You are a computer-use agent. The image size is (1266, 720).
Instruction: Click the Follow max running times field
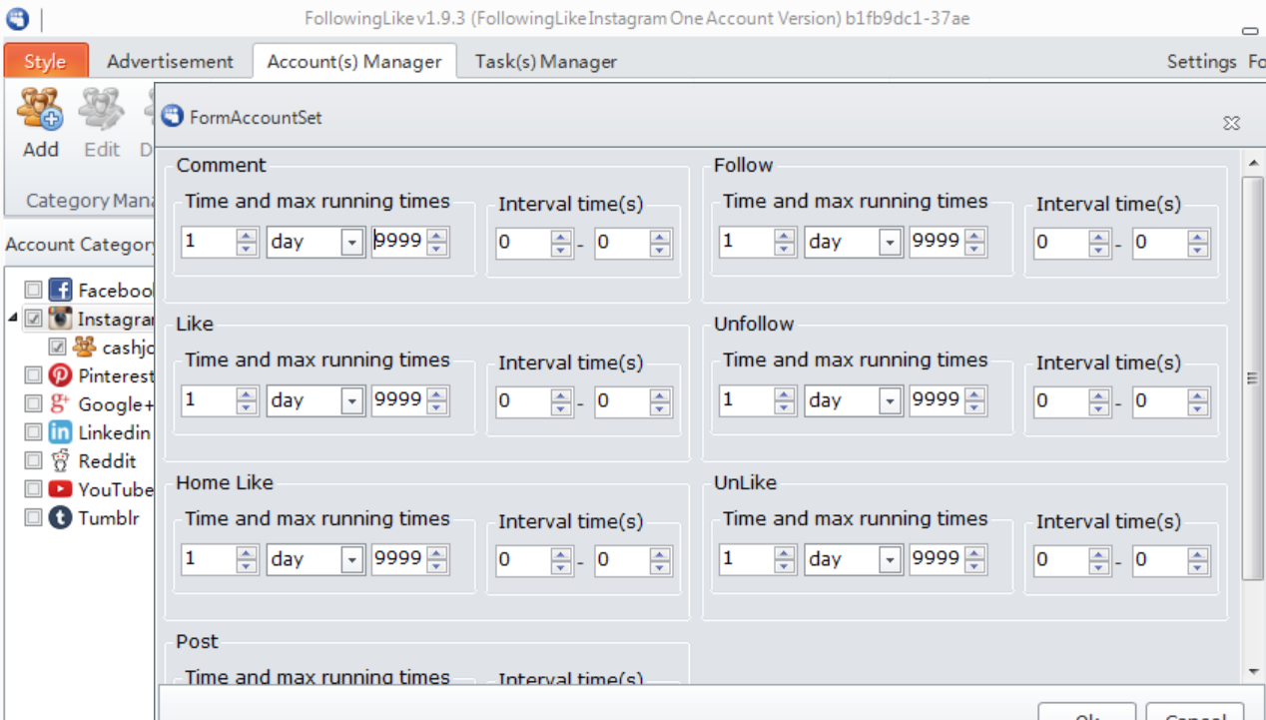(935, 242)
